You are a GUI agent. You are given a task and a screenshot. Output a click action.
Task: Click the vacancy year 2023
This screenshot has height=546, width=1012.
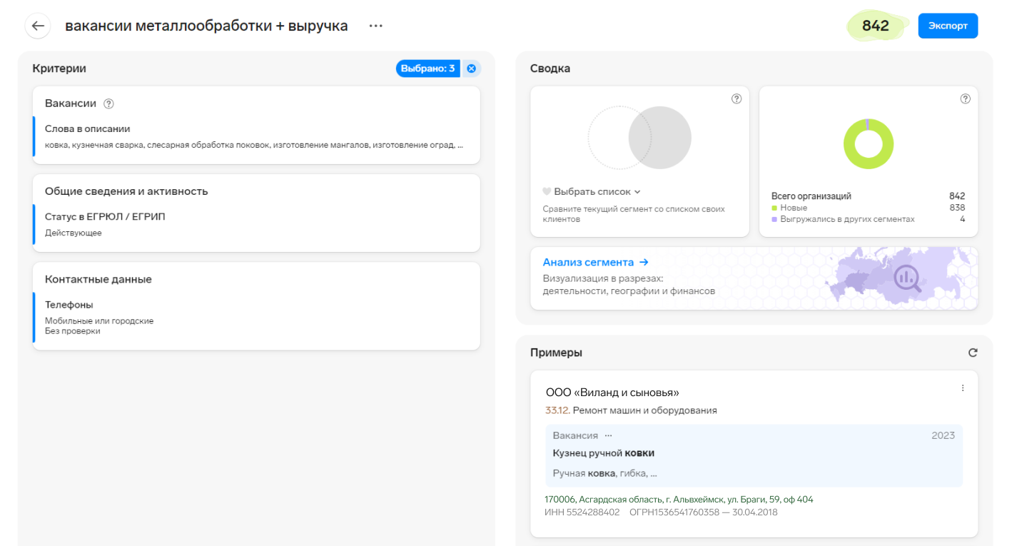943,435
